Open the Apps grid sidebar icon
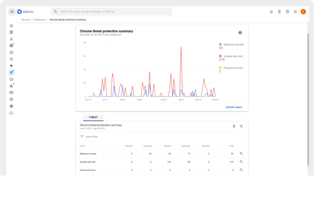Image resolution: width=314 pixels, height=199 pixels. pyautogui.click(x=11, y=59)
